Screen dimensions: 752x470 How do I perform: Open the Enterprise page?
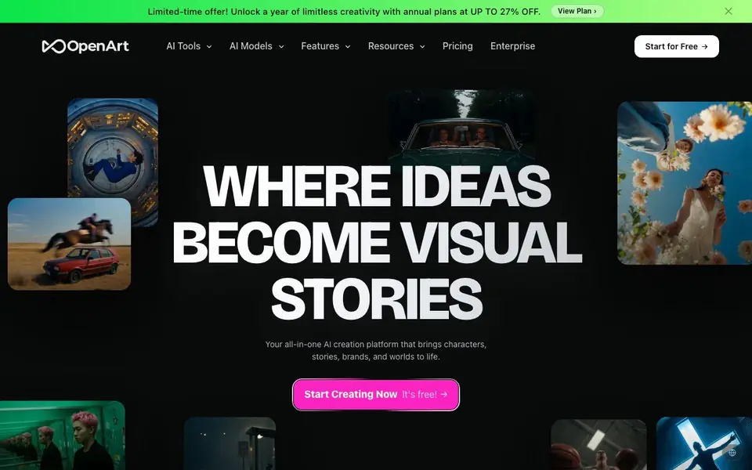pos(512,46)
